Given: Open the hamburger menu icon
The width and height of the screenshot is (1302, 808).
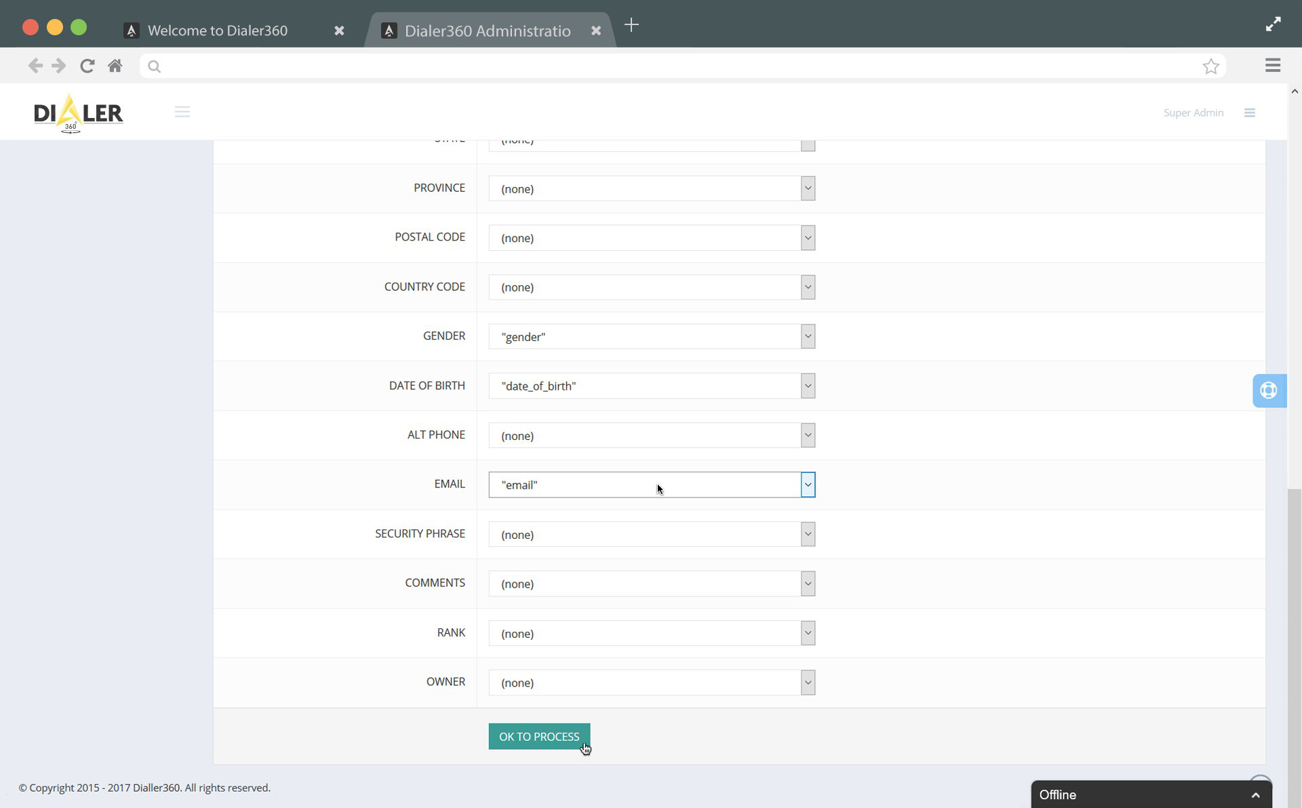Looking at the screenshot, I should click(182, 112).
